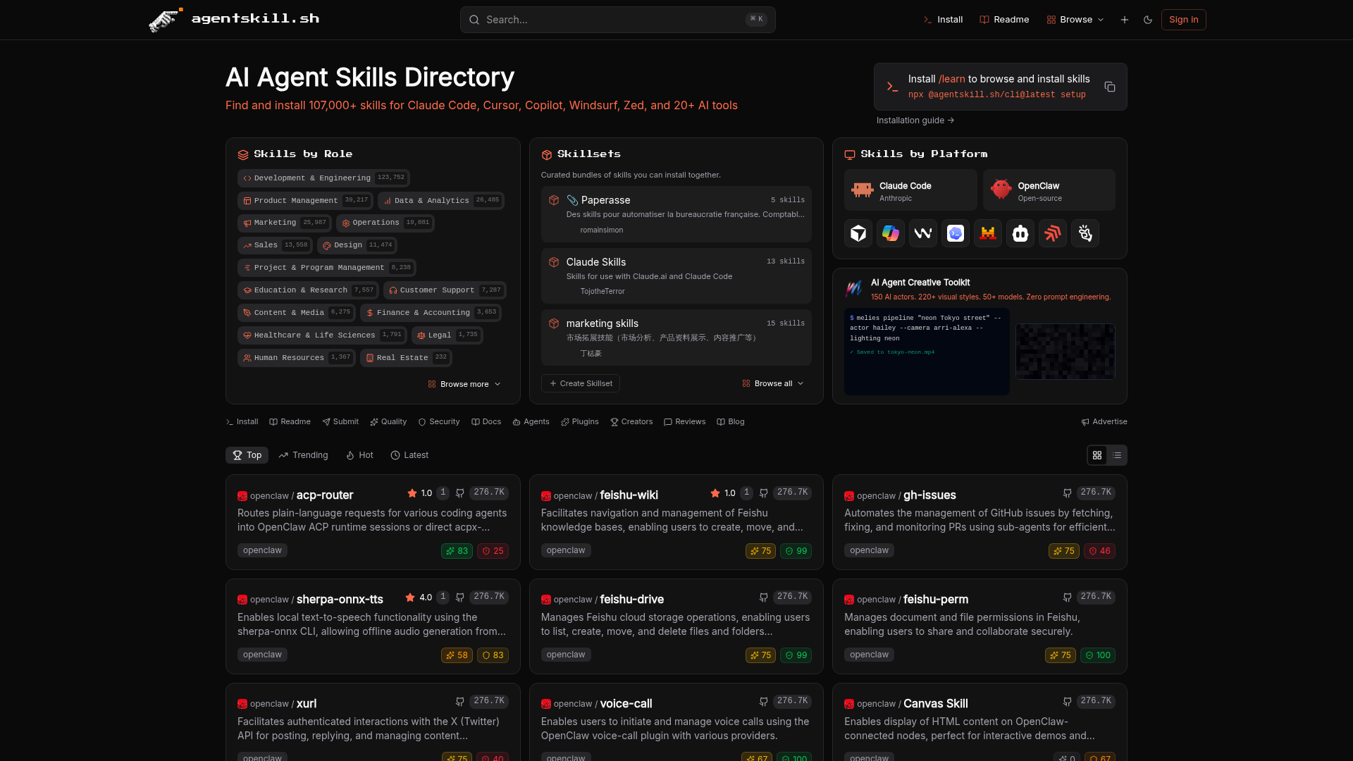Click the quality score 58 badge on sherpa-onnx-tts
Screen dimensions: 1353x761
coord(457,655)
